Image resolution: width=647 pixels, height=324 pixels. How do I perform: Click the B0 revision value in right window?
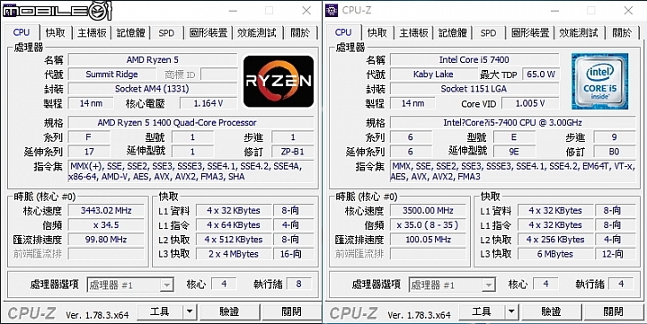pyautogui.click(x=615, y=152)
